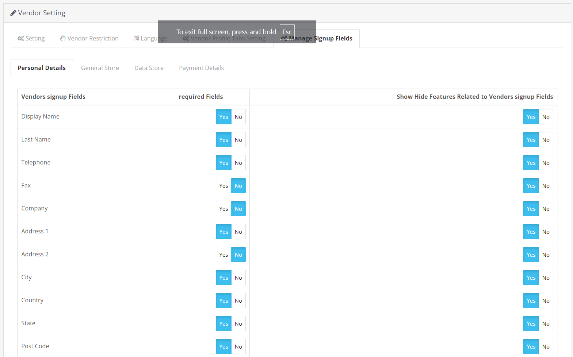This screenshot has width=573, height=357.
Task: Hide Address 1 field by selecting No
Action: coord(546,232)
